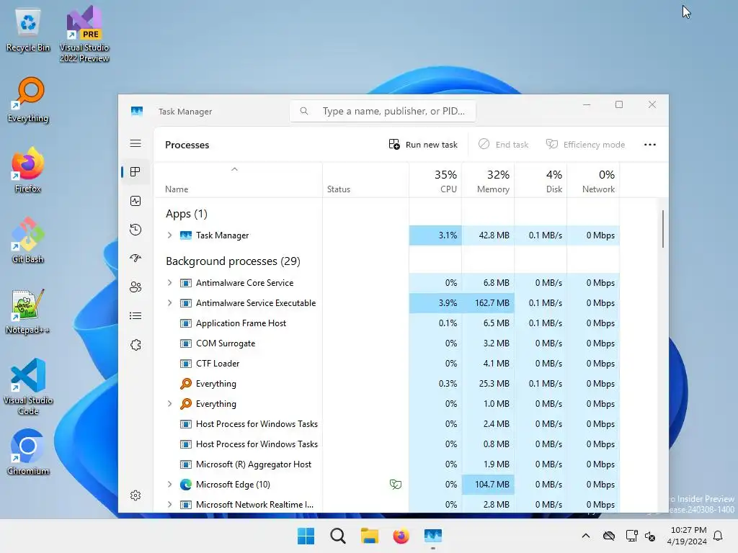The width and height of the screenshot is (738, 553).
Task: Select the Visual Studio Code desktop icon
Action: [28, 387]
